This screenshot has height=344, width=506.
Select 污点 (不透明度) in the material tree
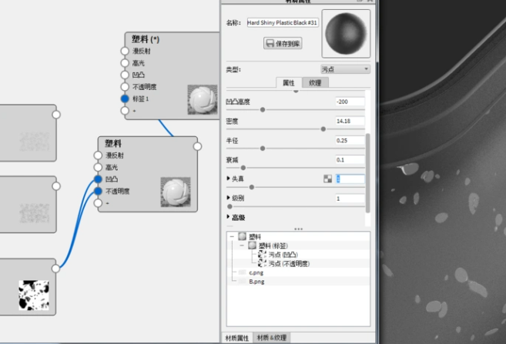click(x=289, y=264)
